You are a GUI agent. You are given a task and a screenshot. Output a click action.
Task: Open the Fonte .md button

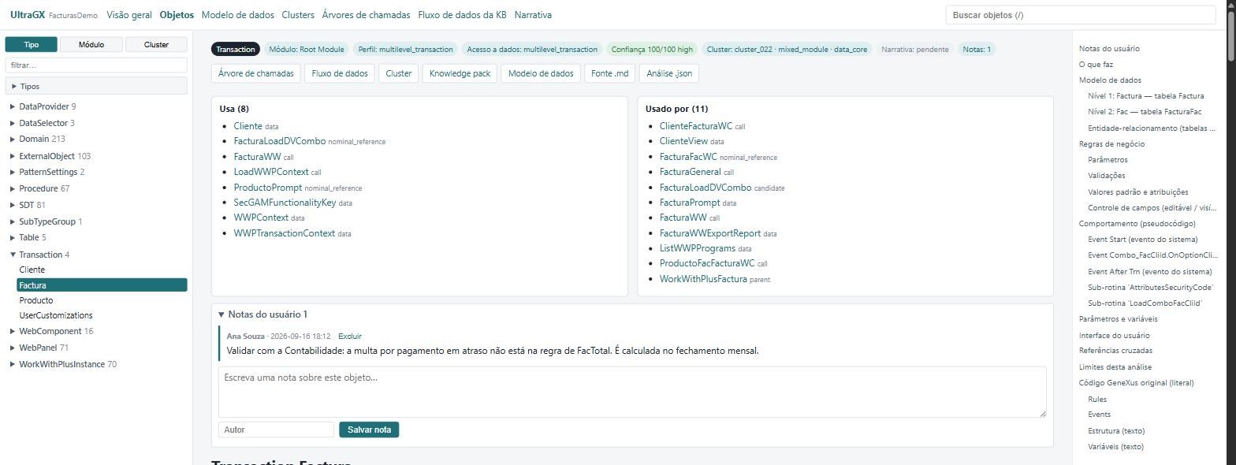tap(610, 74)
